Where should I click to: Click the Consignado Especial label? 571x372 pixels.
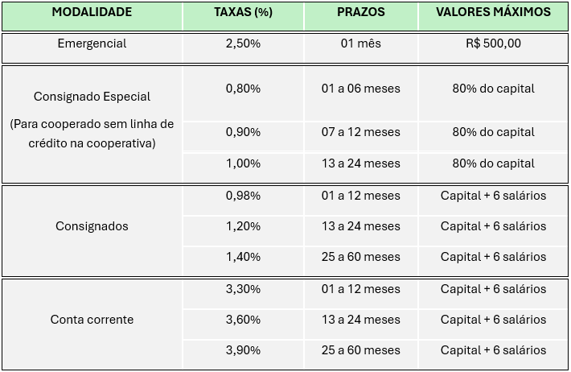[92, 97]
